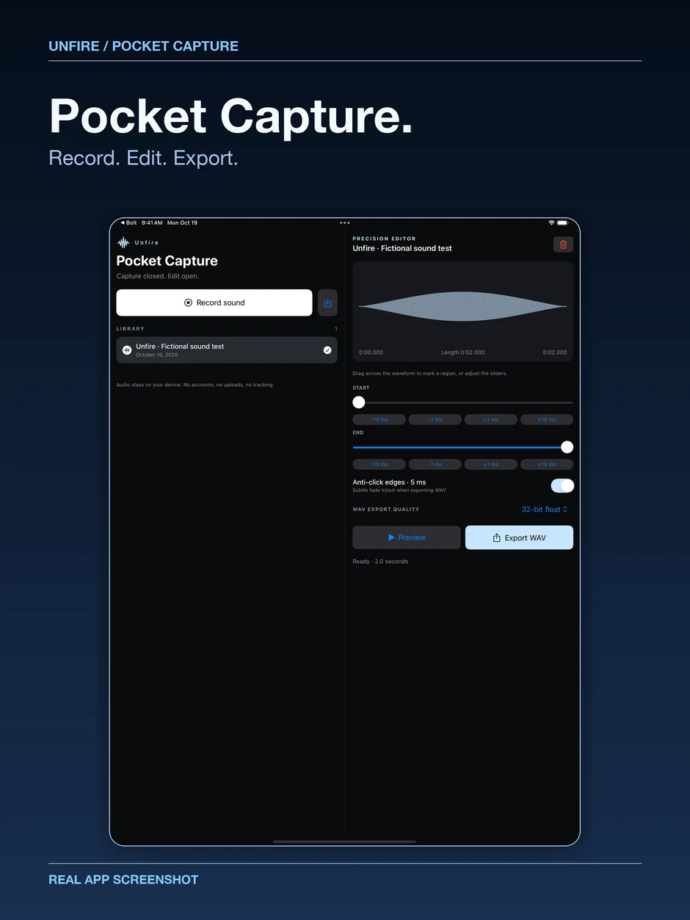Tap the waveform icon in the library row
This screenshot has width=690, height=920.
coord(127,350)
